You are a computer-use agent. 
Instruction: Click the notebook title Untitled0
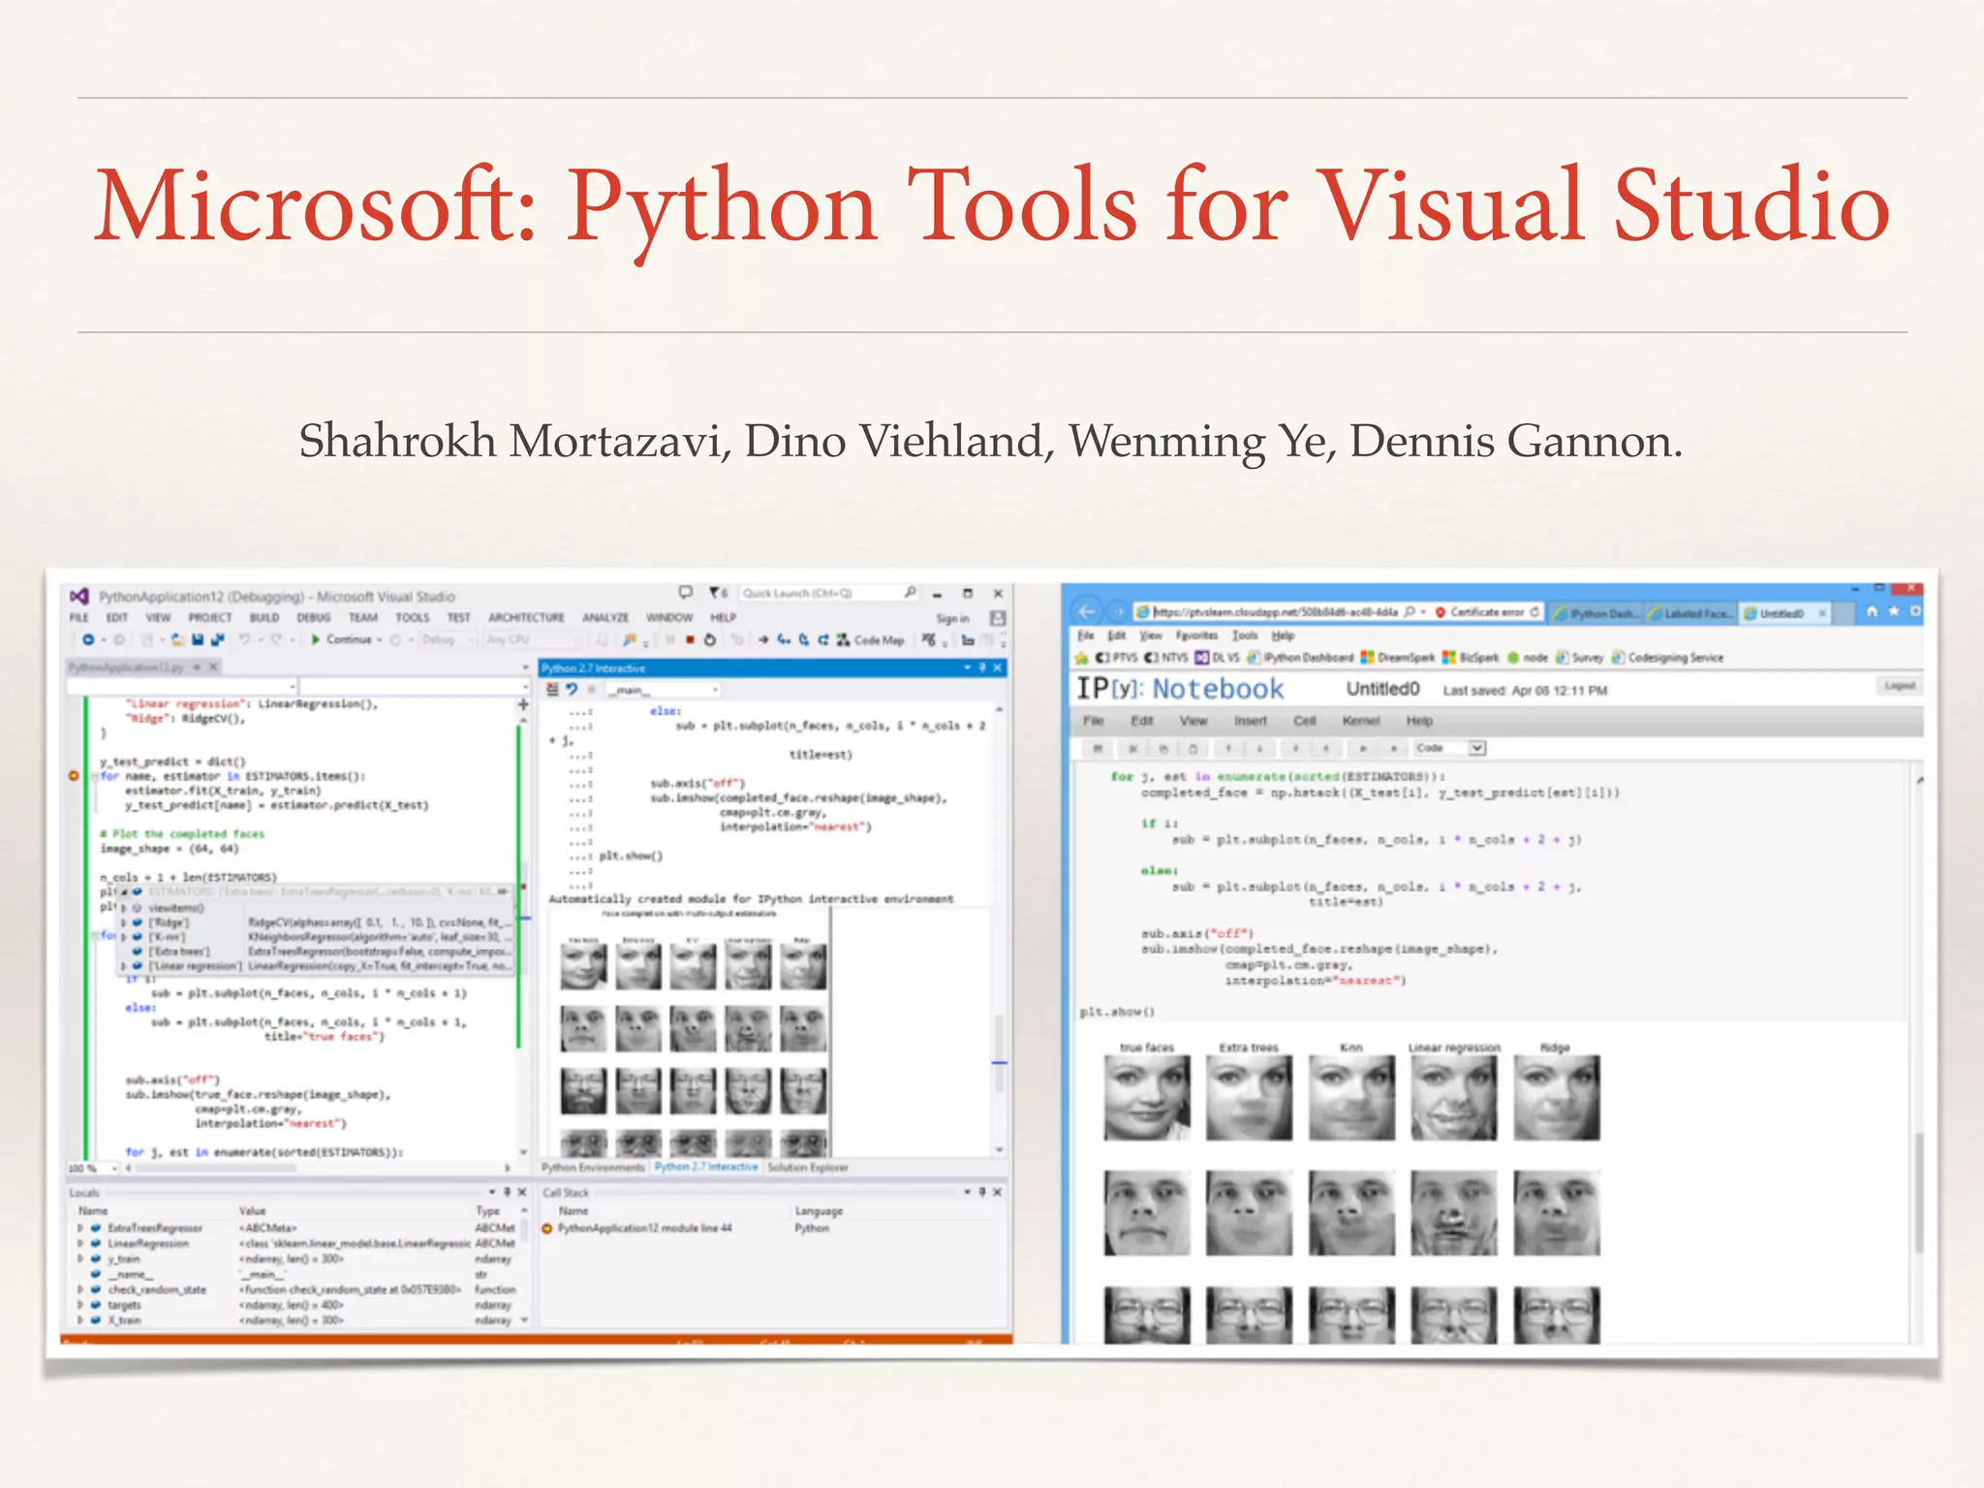point(1382,689)
